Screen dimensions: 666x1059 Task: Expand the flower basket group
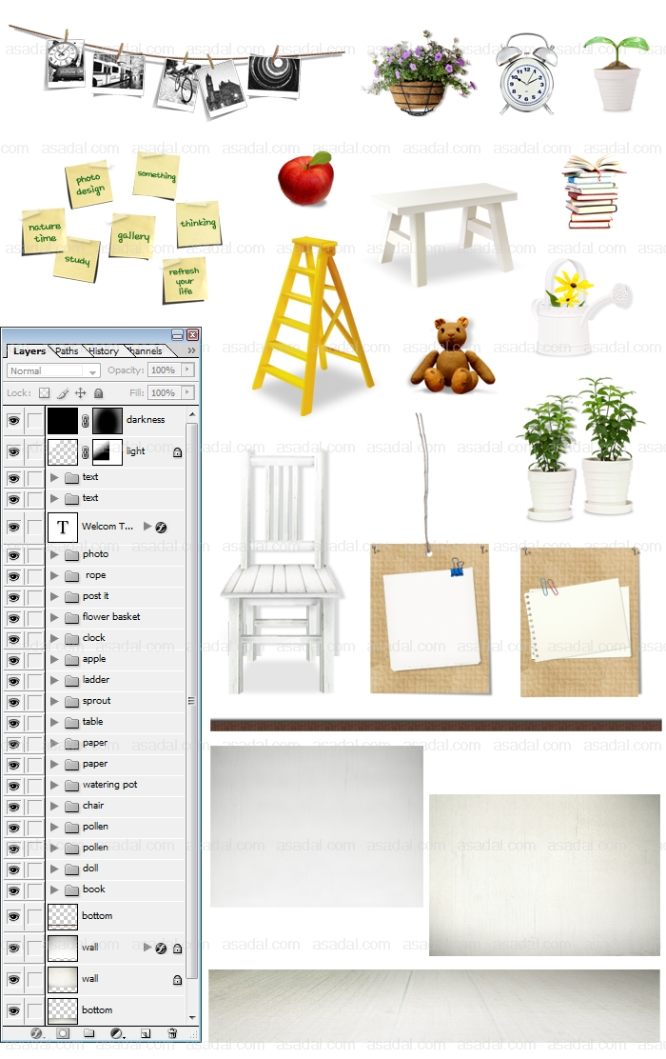(54, 617)
